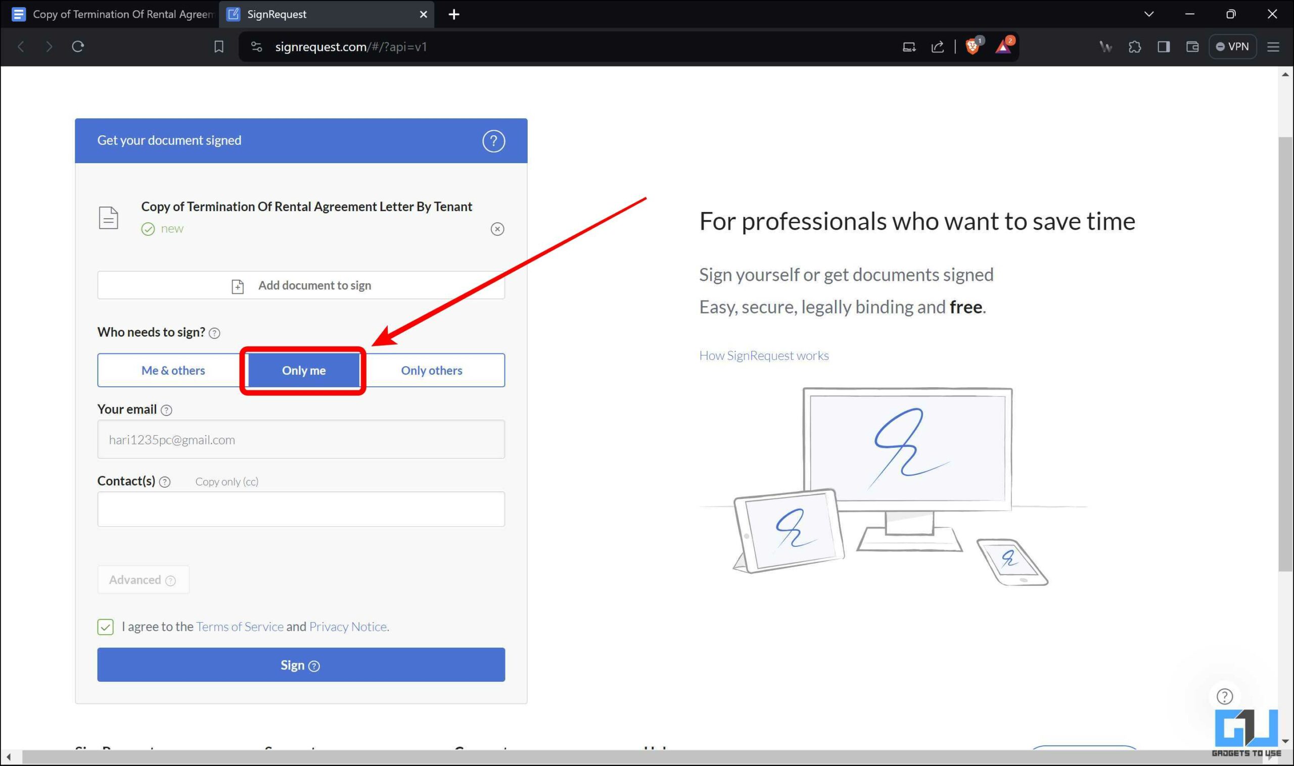Open the Brave Rewards triangle icon
1294x766 pixels.
[x=1003, y=46]
